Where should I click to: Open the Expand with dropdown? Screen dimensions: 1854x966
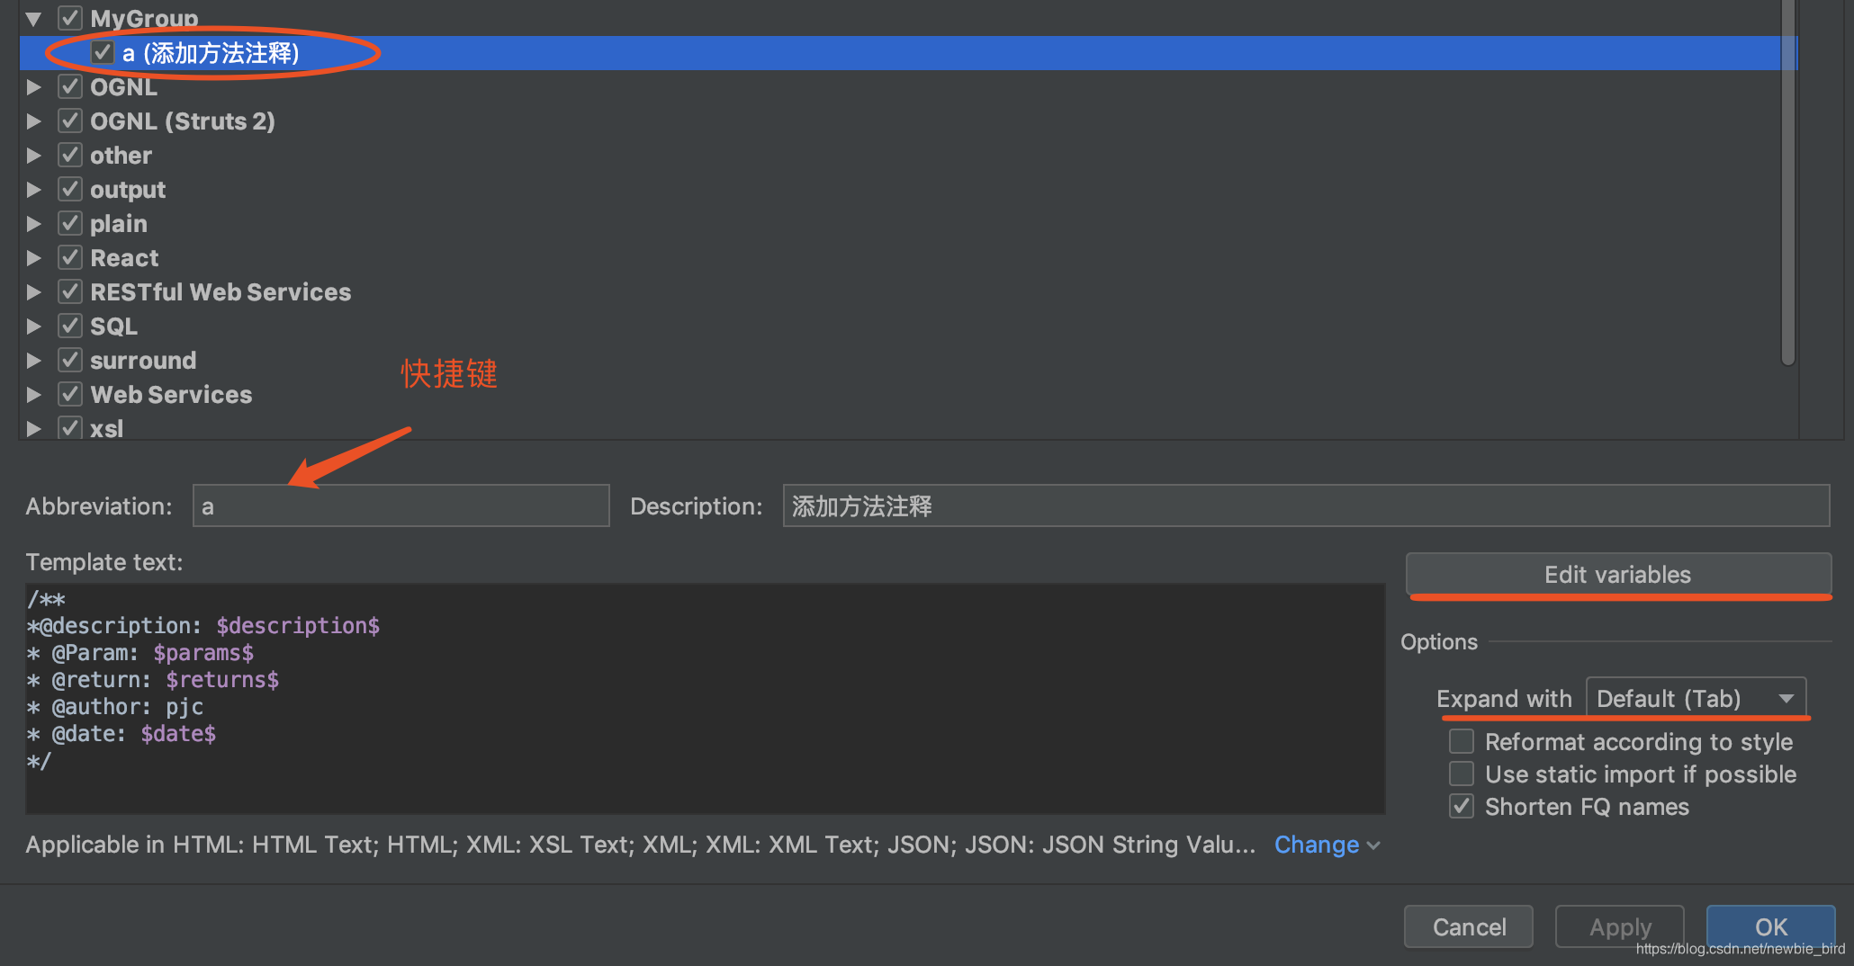[x=1696, y=699]
